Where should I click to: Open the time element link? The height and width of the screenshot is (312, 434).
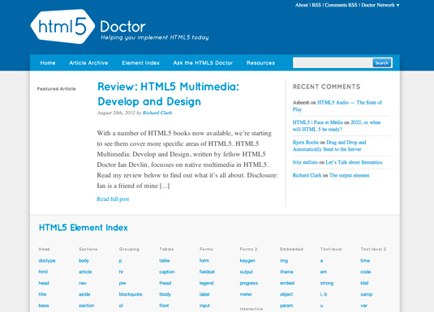[x=365, y=261]
